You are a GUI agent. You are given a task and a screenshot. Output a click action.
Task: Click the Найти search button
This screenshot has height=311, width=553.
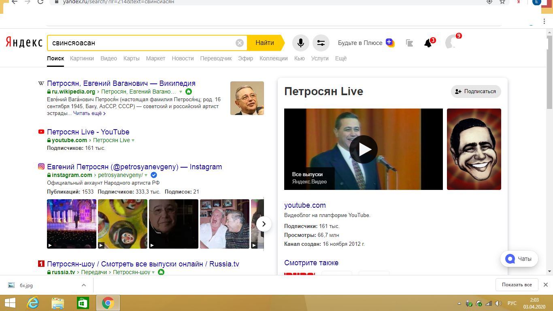pyautogui.click(x=265, y=43)
